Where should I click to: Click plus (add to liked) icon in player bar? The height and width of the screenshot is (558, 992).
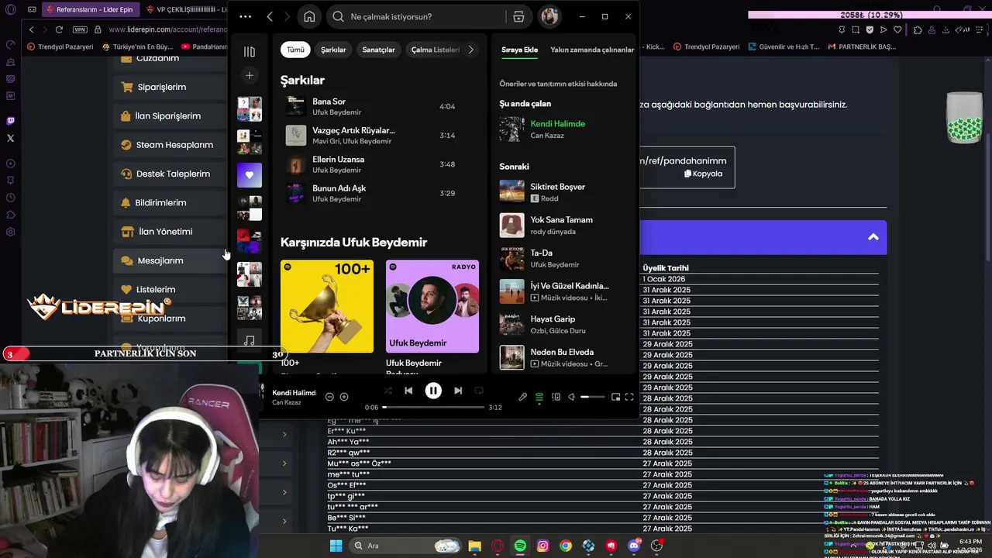(344, 397)
